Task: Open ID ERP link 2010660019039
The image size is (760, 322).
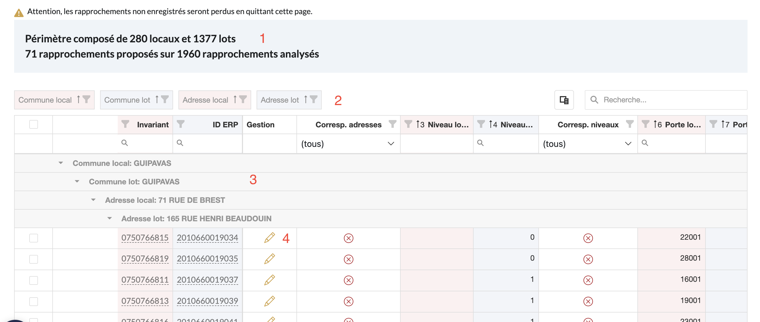Action: 207,301
